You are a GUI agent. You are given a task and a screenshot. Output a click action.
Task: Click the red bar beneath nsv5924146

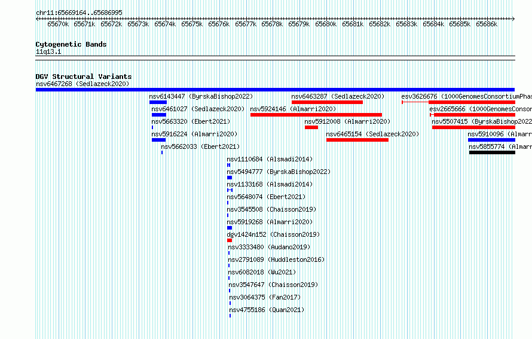tap(316, 115)
